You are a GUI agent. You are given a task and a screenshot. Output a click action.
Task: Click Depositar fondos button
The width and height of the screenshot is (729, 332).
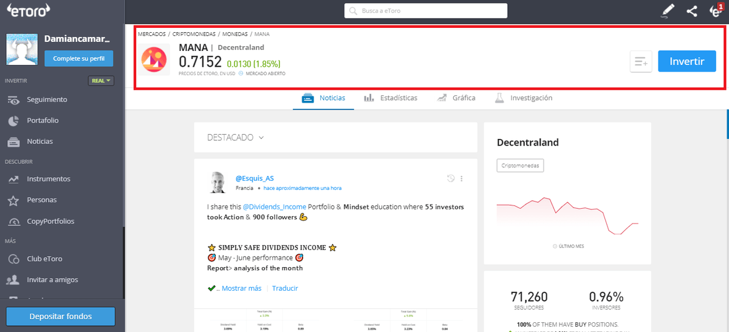pyautogui.click(x=61, y=316)
